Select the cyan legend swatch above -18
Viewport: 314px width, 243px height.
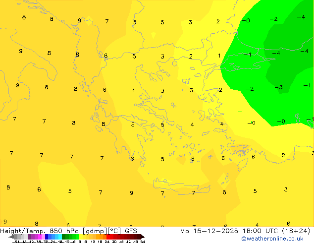(x=60, y=237)
